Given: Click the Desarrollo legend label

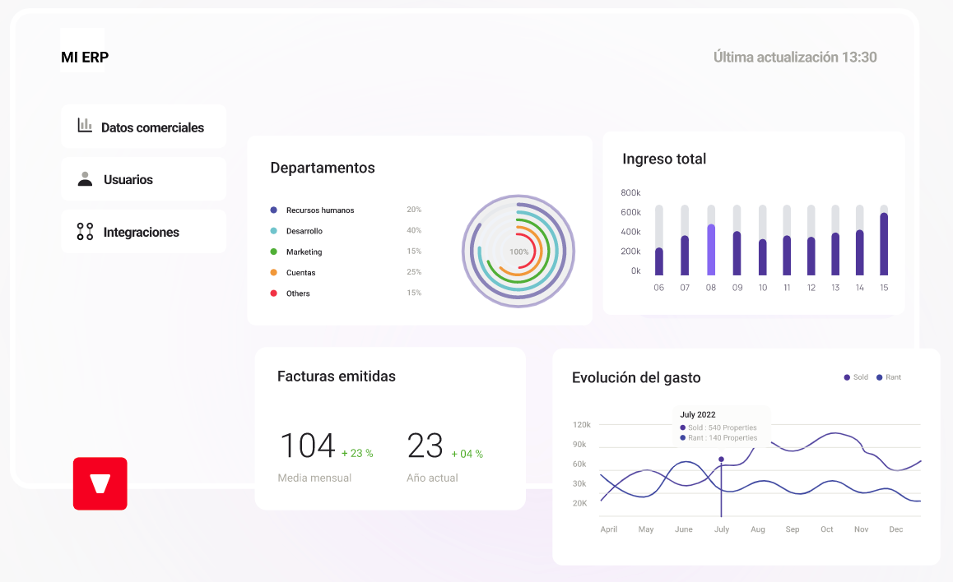Looking at the screenshot, I should [x=304, y=231].
